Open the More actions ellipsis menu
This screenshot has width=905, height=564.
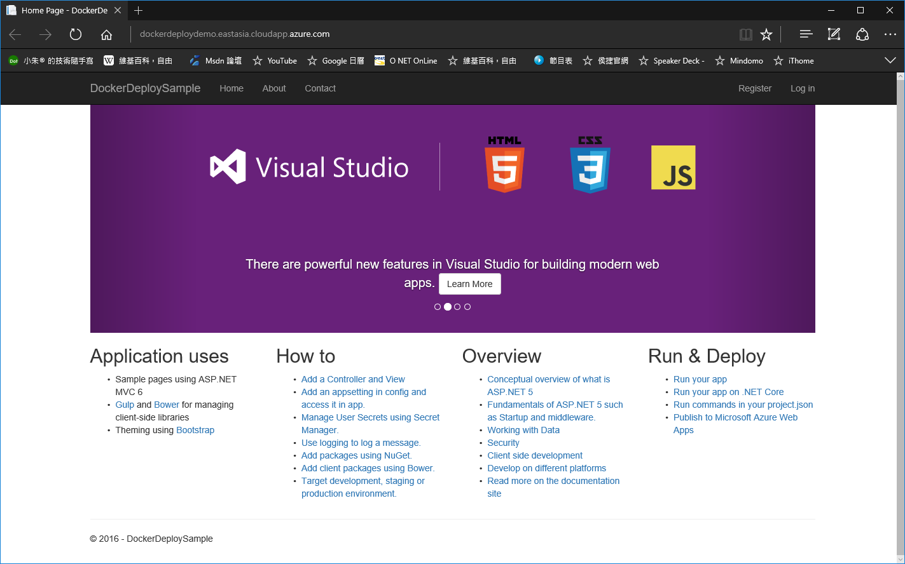point(890,34)
